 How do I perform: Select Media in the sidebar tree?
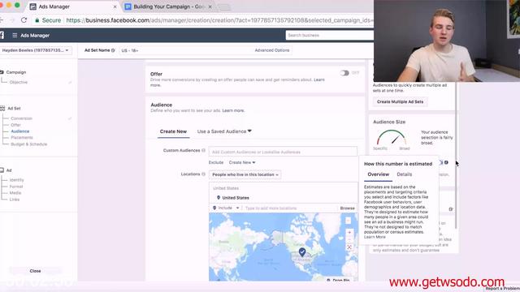click(x=15, y=193)
